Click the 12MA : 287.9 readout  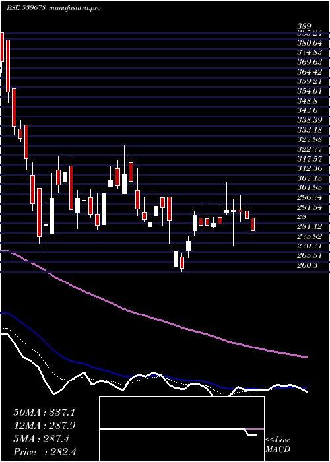44,426
